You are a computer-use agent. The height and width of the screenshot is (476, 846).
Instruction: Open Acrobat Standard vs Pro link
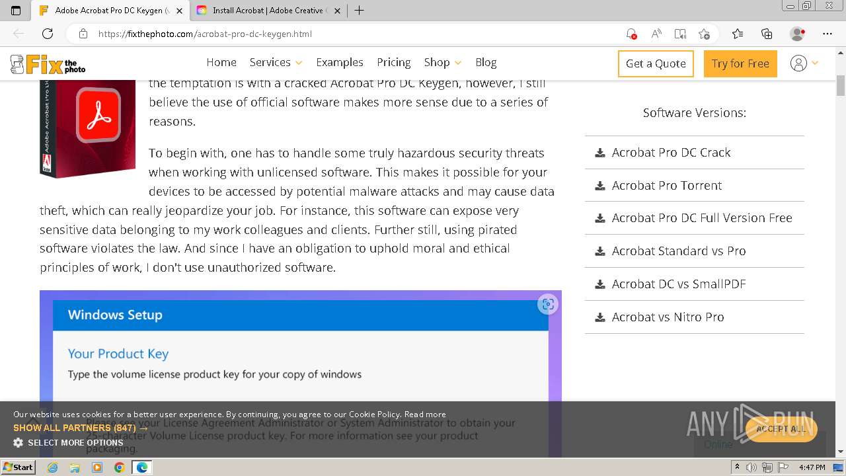(679, 251)
